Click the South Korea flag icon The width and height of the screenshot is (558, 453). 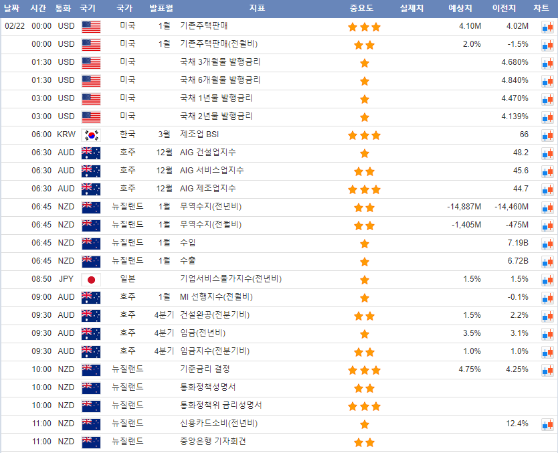pos(90,135)
